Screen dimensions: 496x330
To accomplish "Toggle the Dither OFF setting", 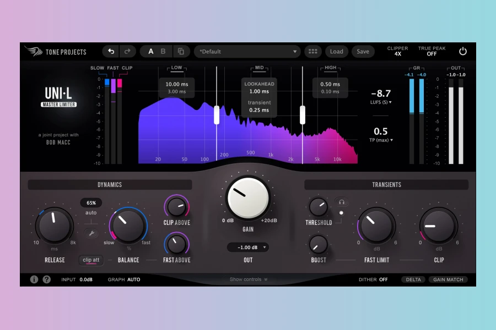I will pyautogui.click(x=373, y=279).
